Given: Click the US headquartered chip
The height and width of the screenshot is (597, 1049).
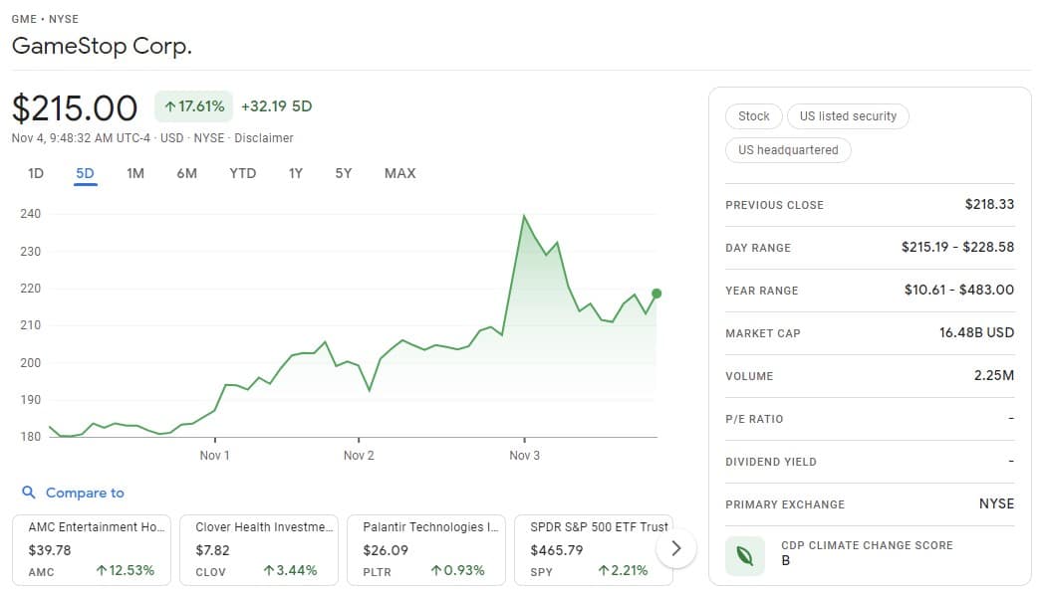Looking at the screenshot, I should [788, 150].
